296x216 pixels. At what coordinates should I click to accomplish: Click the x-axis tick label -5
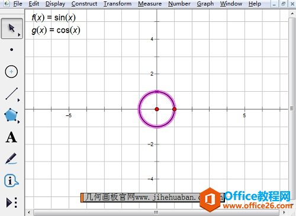click(x=69, y=115)
